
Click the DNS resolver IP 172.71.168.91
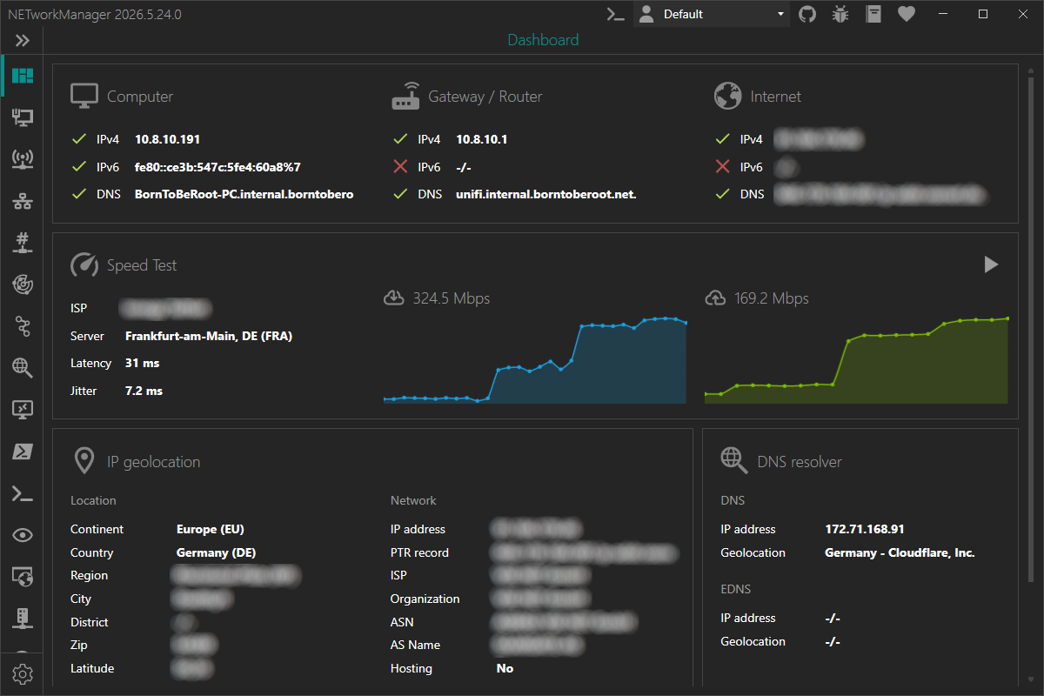pyautogui.click(x=866, y=529)
